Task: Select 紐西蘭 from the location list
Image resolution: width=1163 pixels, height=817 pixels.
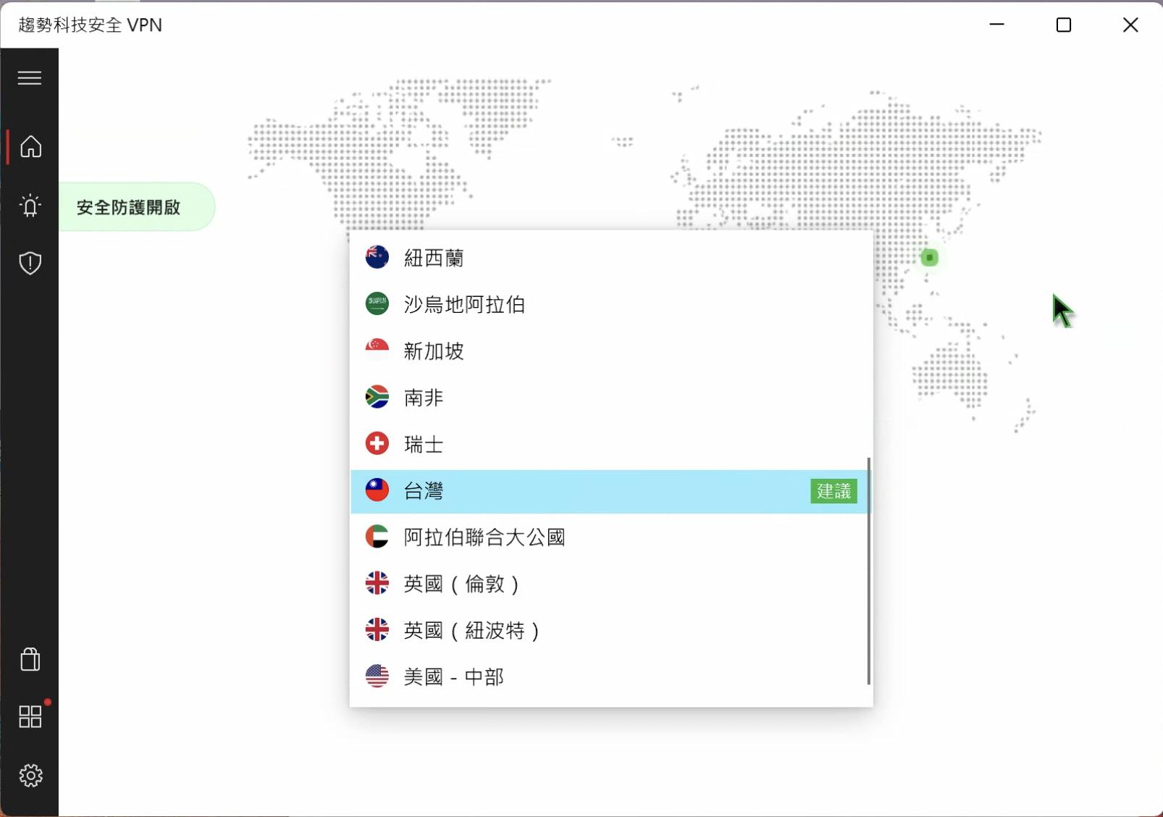Action: click(609, 257)
